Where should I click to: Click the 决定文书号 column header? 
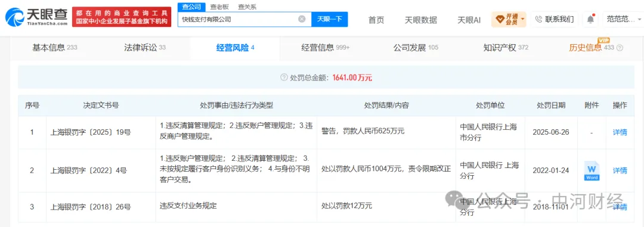coord(101,105)
